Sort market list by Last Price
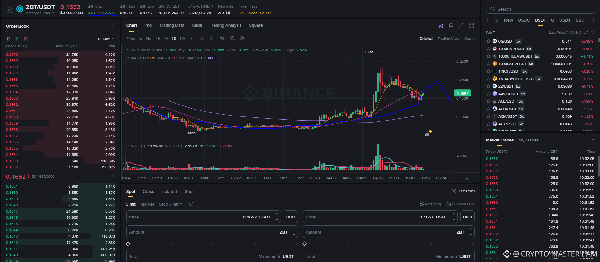 pos(558,33)
